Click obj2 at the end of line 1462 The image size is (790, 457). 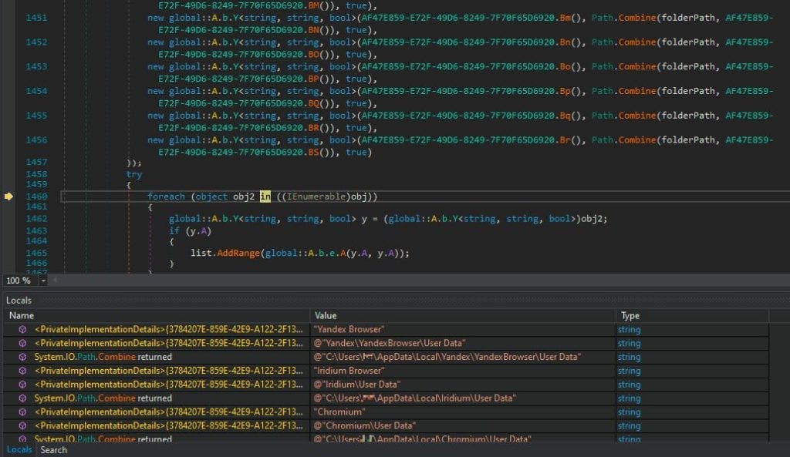point(592,218)
